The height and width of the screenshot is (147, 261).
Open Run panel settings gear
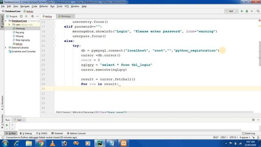(253, 120)
